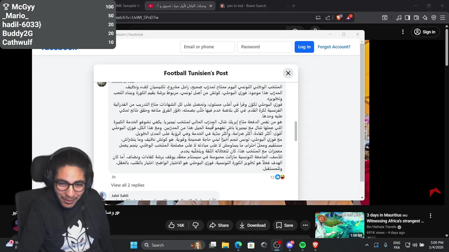Screen dimensions: 449x252
Task: Open Spotify from taskbar
Action: 303,245
